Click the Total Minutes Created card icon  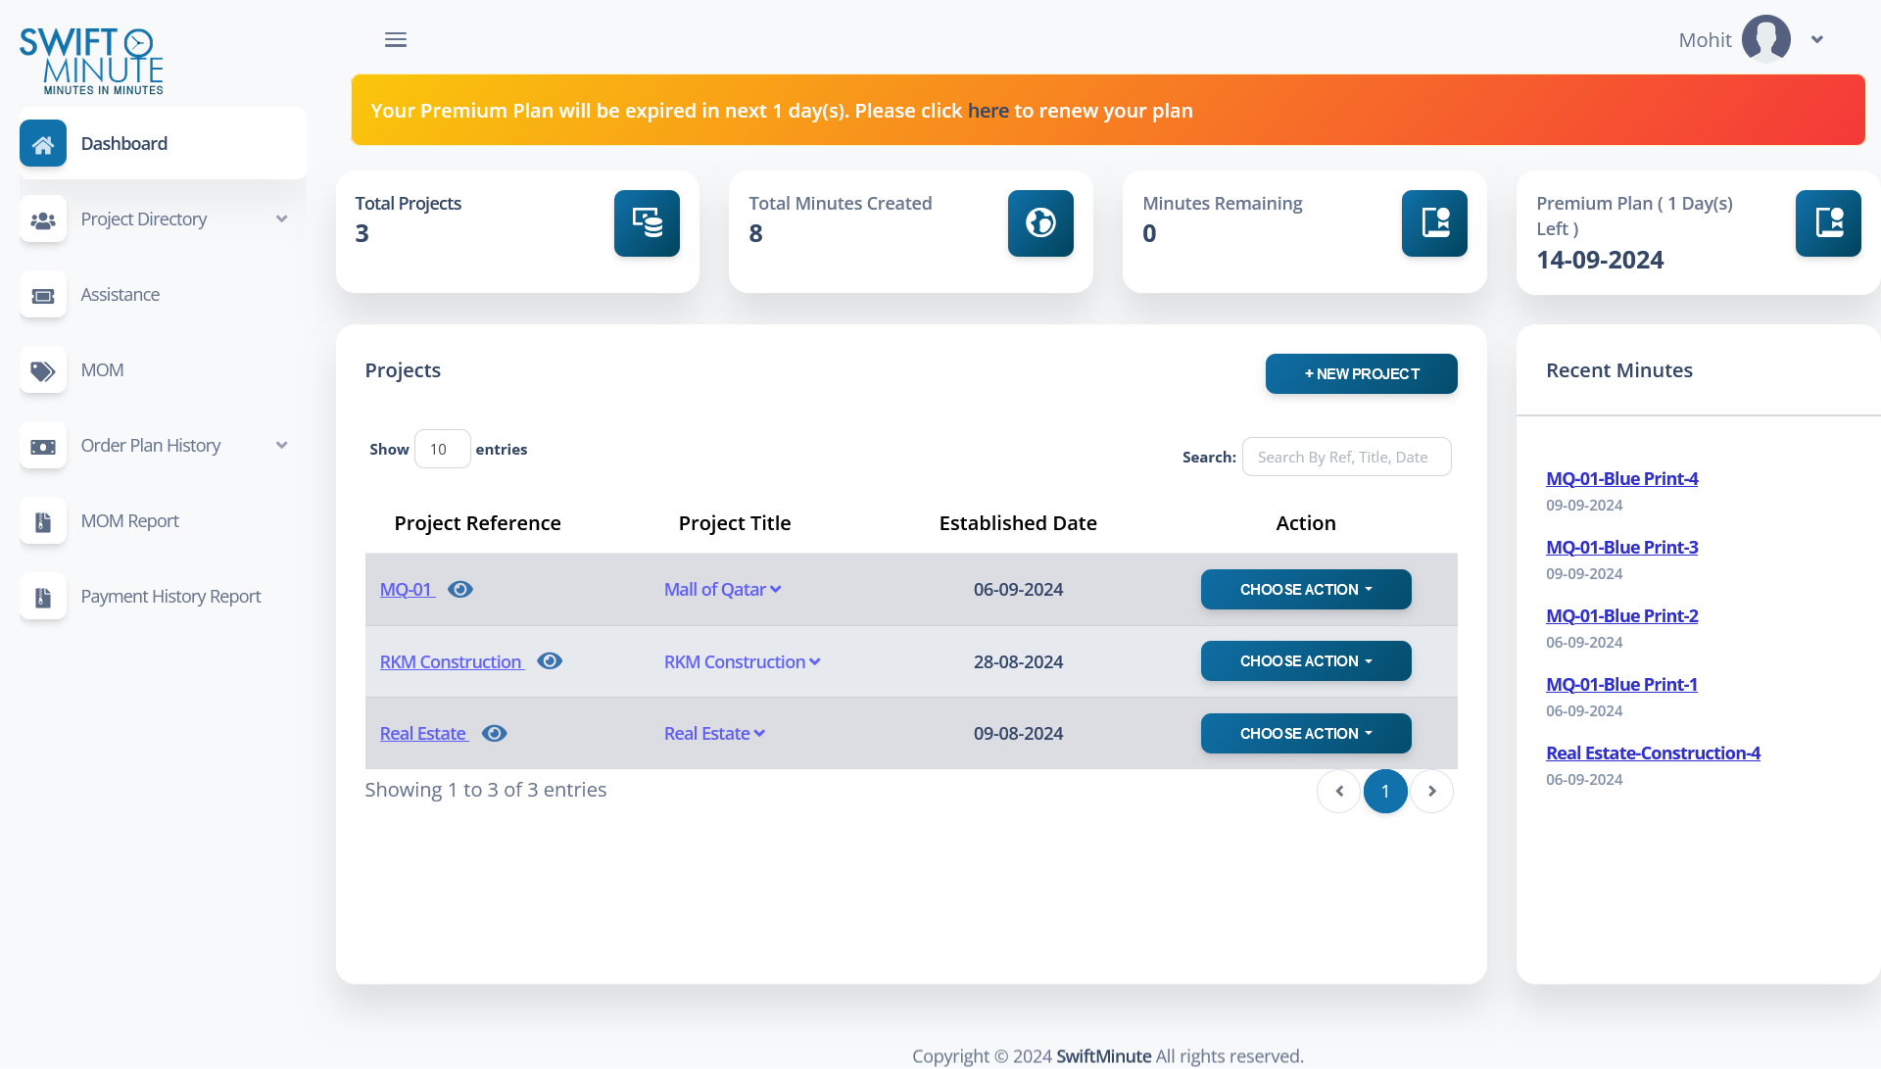[1040, 223]
